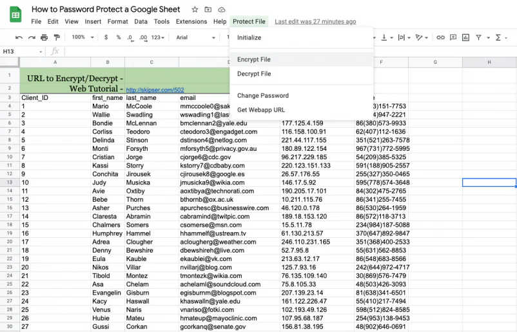Click the Create a filter funnel icon

[x=478, y=37]
